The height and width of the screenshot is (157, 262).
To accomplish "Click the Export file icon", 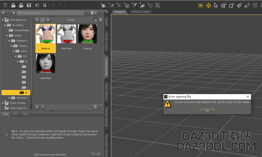I will coord(45,6).
